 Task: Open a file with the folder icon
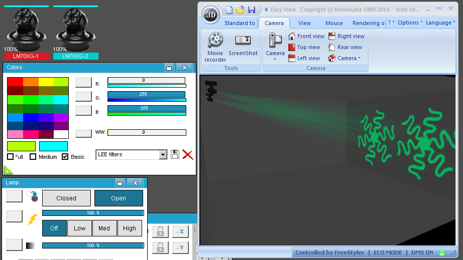[241, 10]
